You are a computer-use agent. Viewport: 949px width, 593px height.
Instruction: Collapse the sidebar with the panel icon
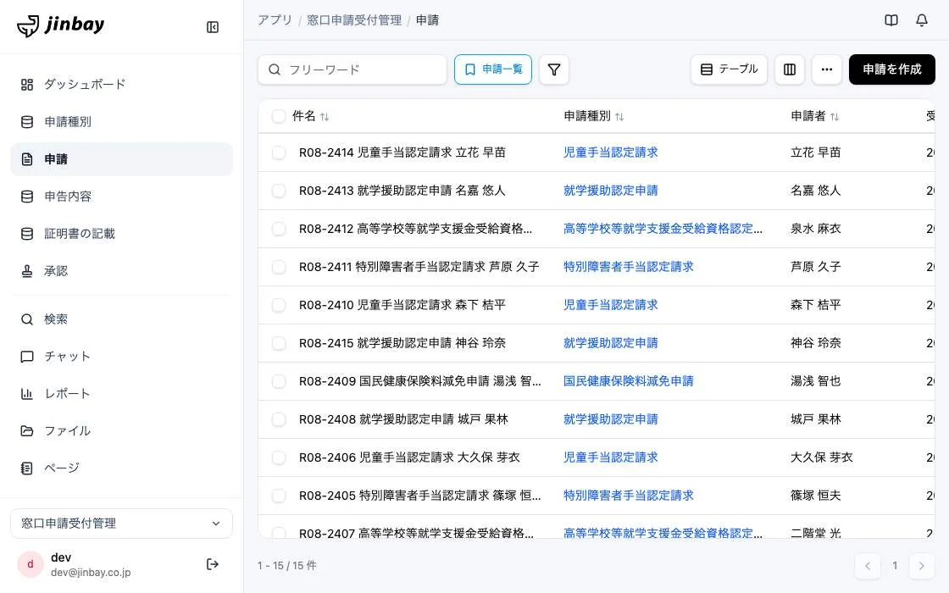tap(213, 27)
